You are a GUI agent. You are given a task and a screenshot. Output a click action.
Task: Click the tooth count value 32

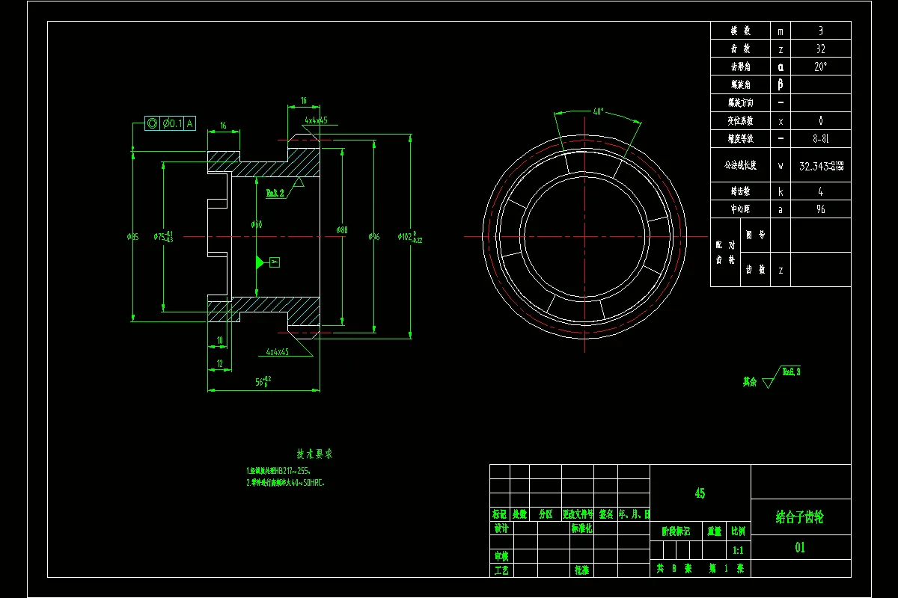(820, 49)
